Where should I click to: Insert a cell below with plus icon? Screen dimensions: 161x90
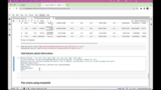click(x=17, y=21)
